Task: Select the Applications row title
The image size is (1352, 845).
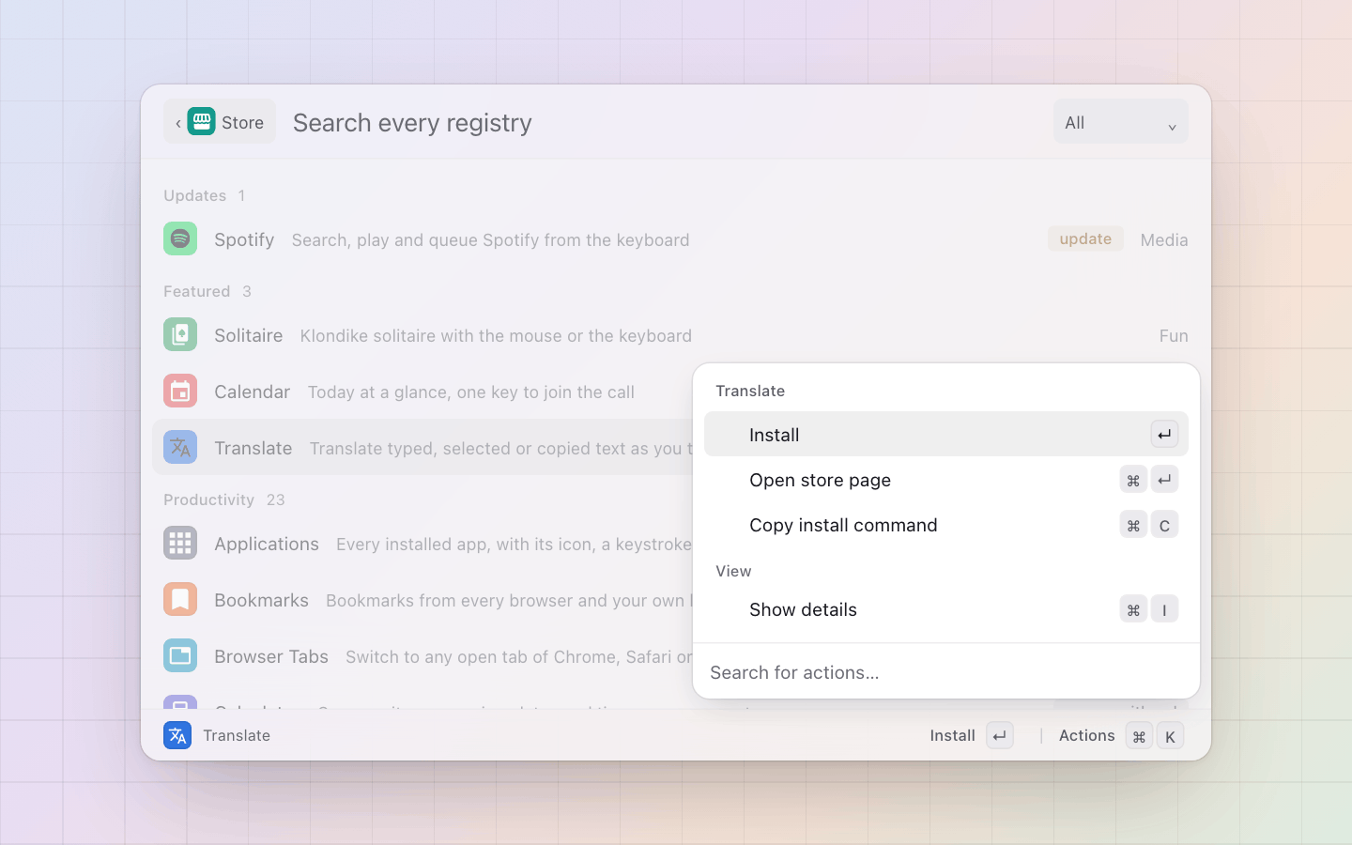Action: click(x=267, y=544)
